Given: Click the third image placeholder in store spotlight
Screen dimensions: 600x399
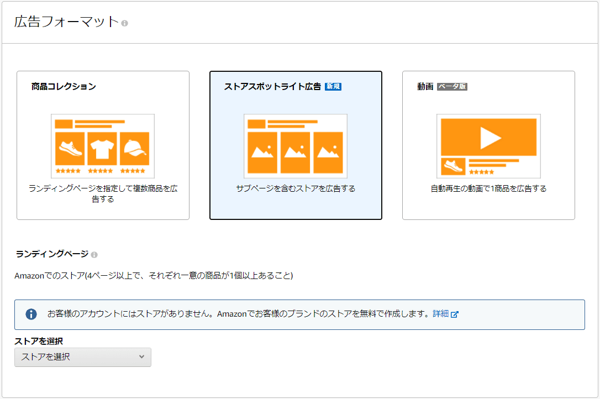Looking at the screenshot, I should 328,153.
